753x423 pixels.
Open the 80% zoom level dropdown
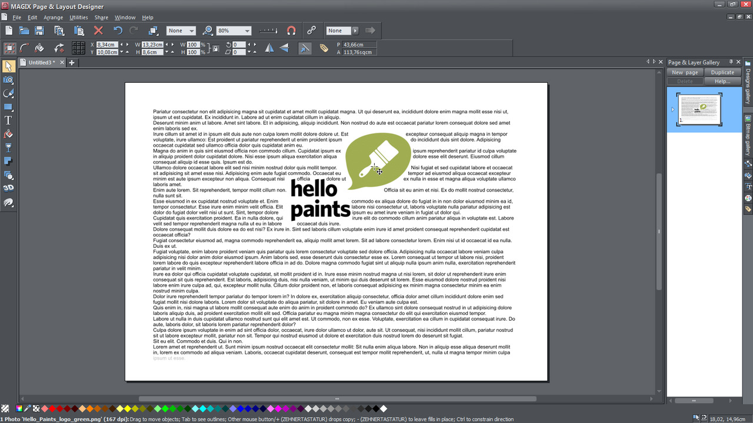pos(234,31)
